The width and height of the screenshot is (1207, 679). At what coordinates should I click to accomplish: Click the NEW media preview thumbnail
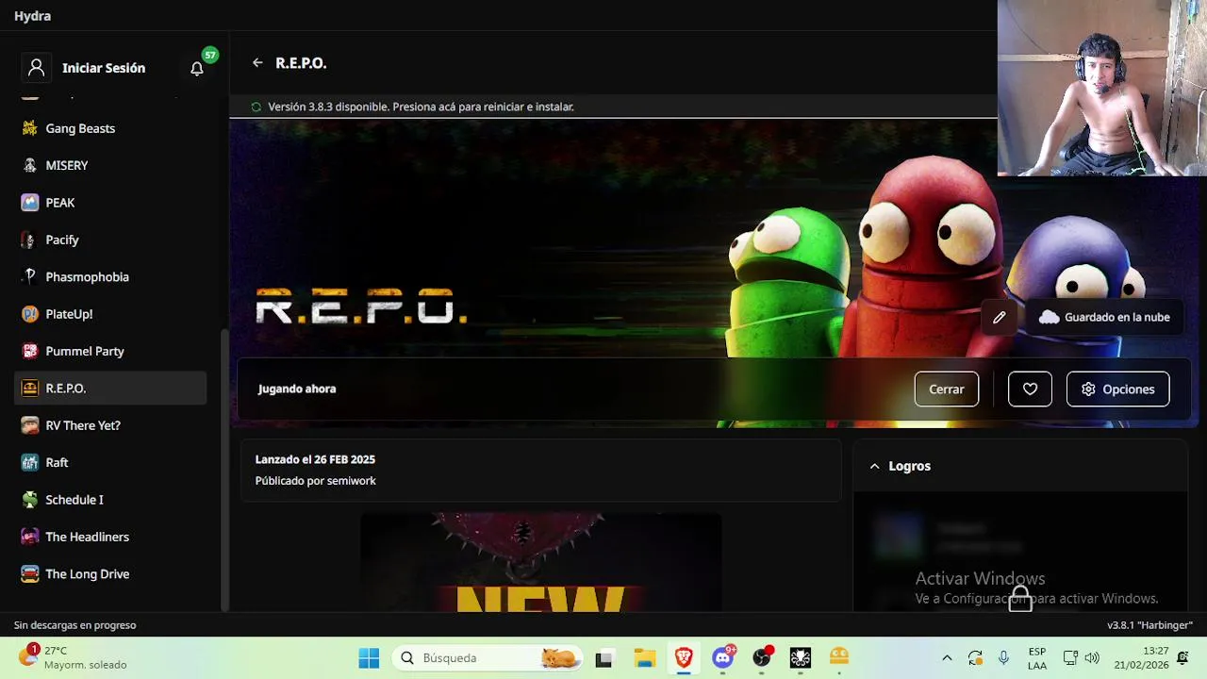click(541, 562)
